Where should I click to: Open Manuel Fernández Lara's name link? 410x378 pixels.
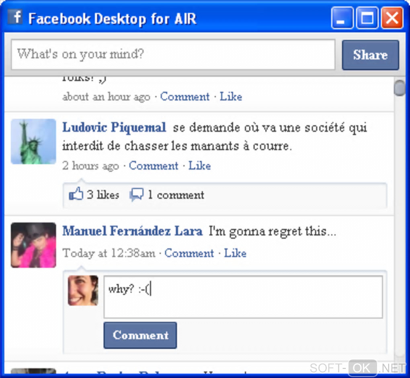coord(132,231)
